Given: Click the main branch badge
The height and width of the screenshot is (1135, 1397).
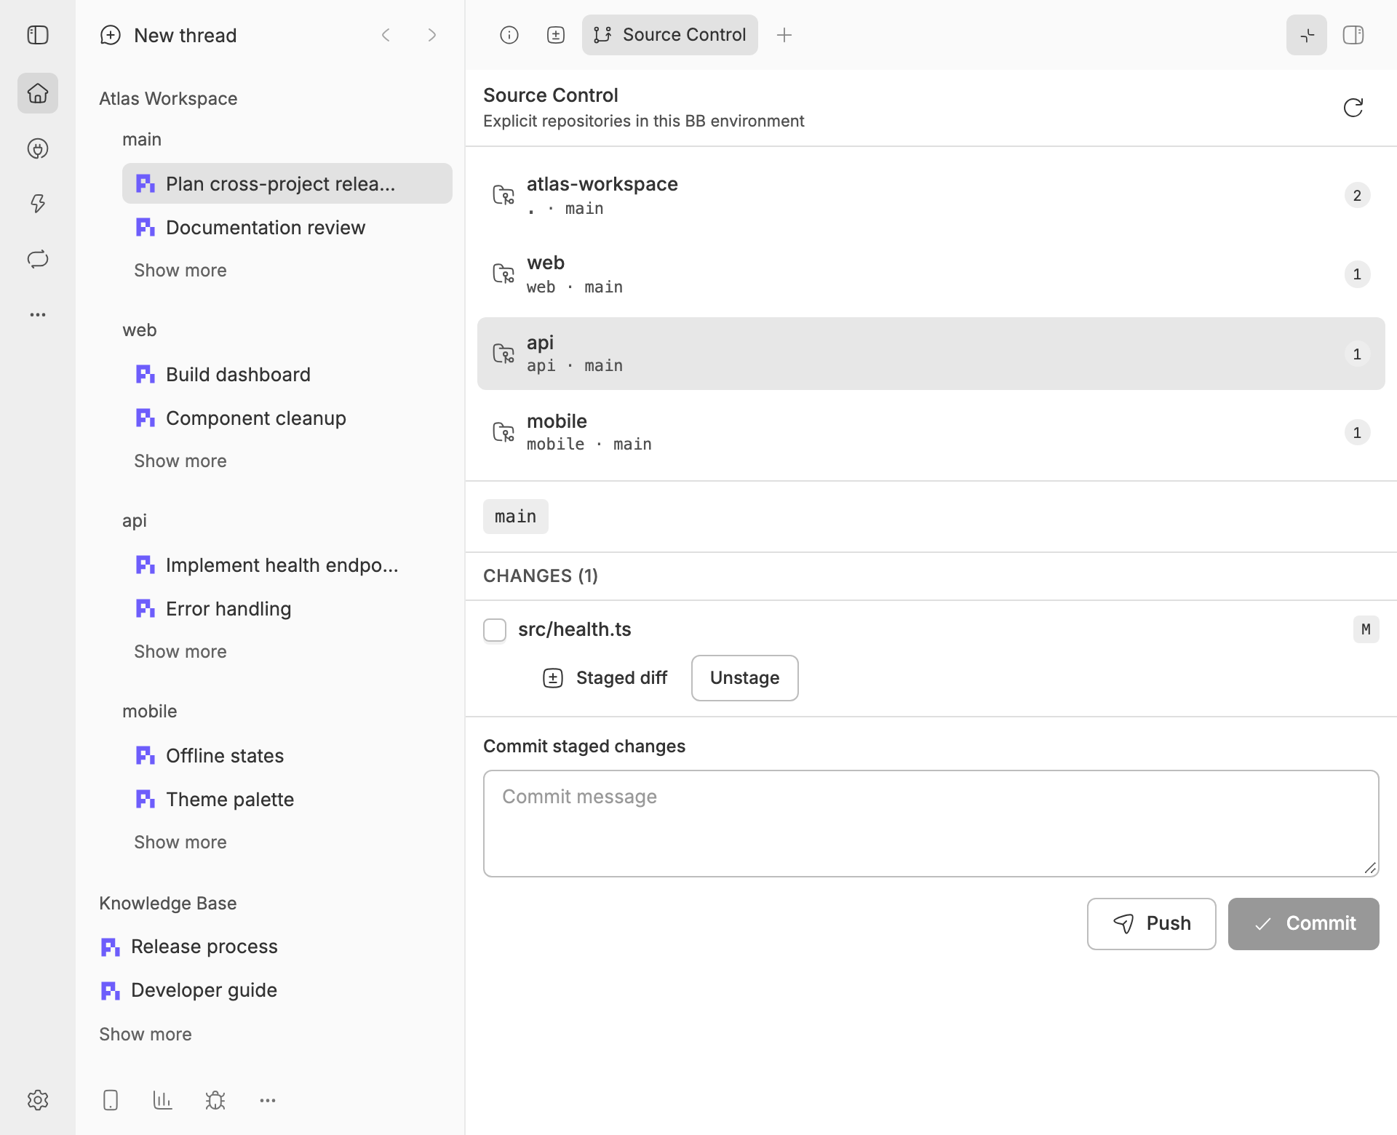Looking at the screenshot, I should point(516,517).
